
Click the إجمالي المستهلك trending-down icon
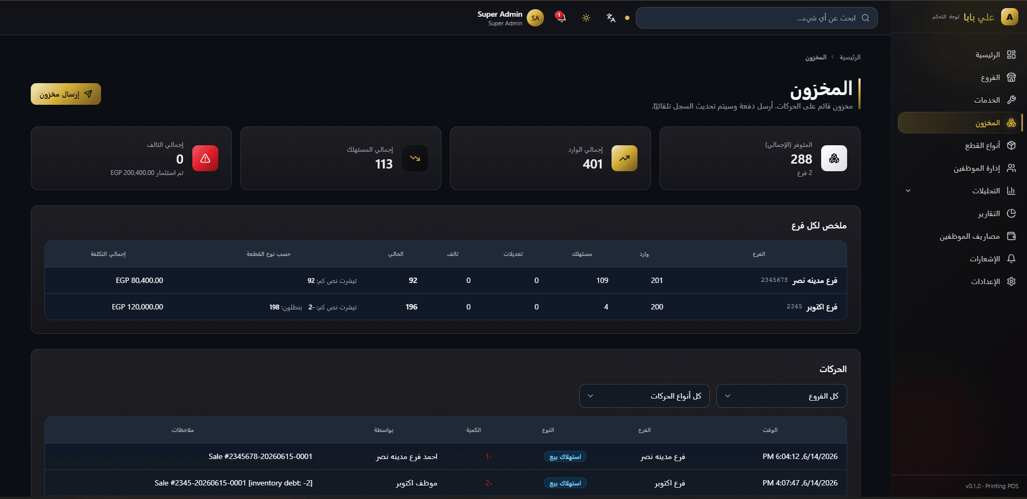point(415,158)
